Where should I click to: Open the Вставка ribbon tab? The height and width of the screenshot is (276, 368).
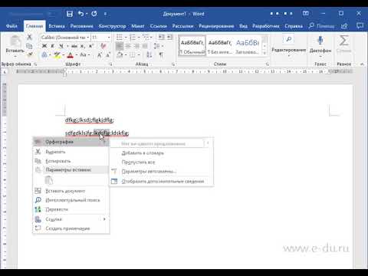pos(57,26)
